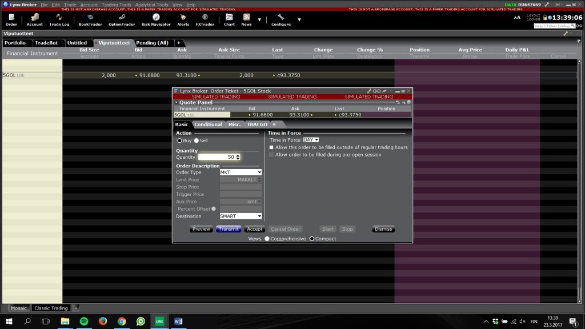This screenshot has height=329, width=585.
Task: Click the Help / Ticker Lookup search box
Action: click(x=554, y=26)
